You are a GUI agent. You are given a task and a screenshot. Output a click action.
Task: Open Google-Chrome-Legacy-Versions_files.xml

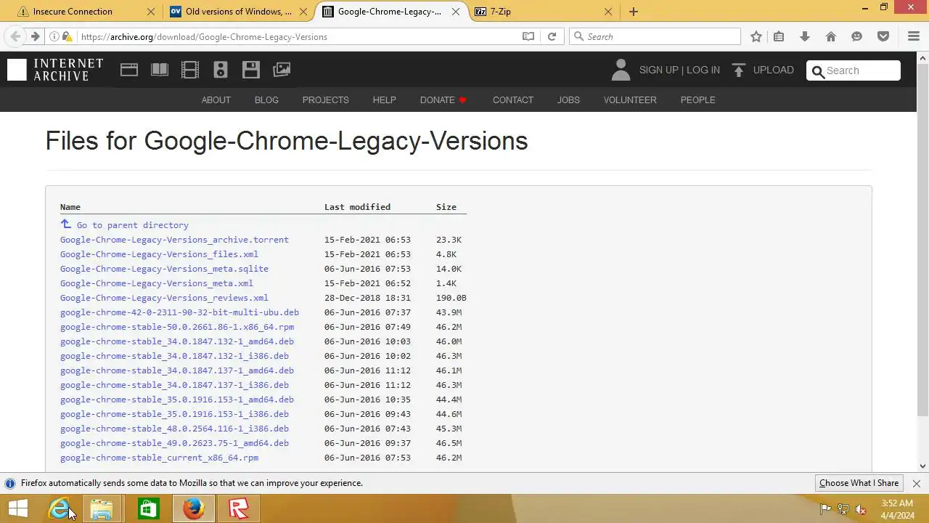pyautogui.click(x=159, y=254)
